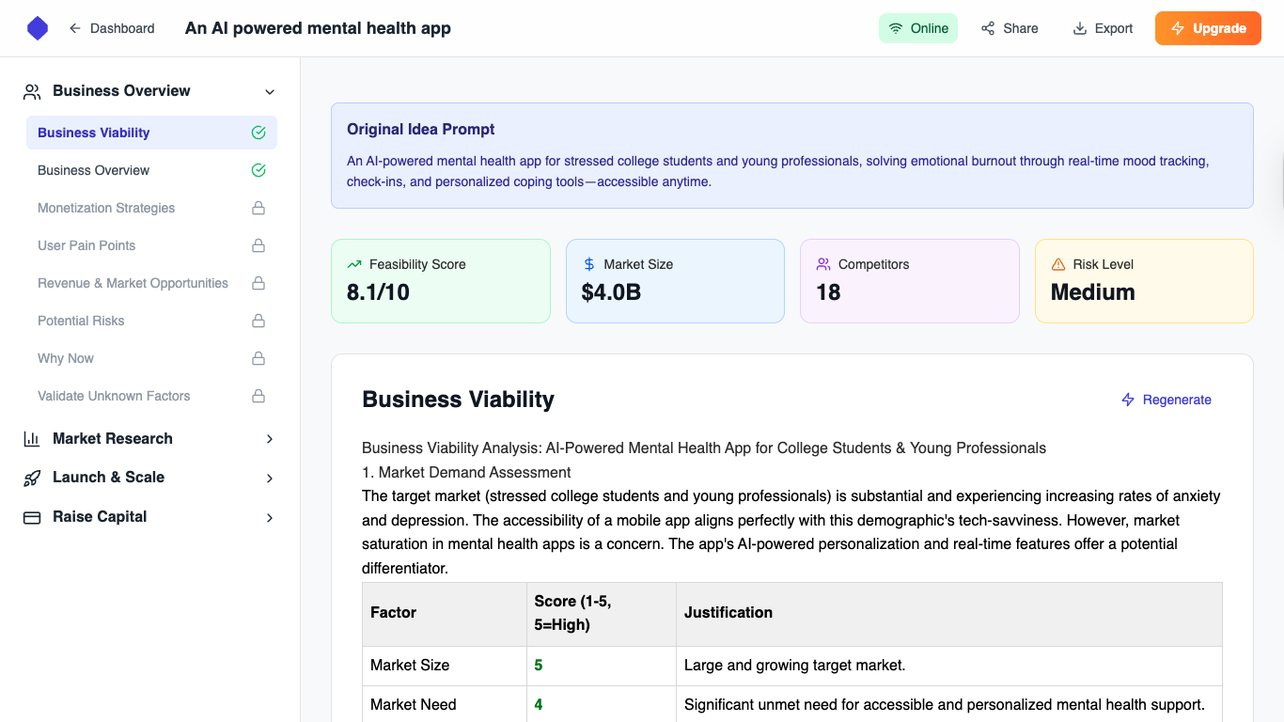Toggle the Online status indicator

pyautogui.click(x=918, y=28)
